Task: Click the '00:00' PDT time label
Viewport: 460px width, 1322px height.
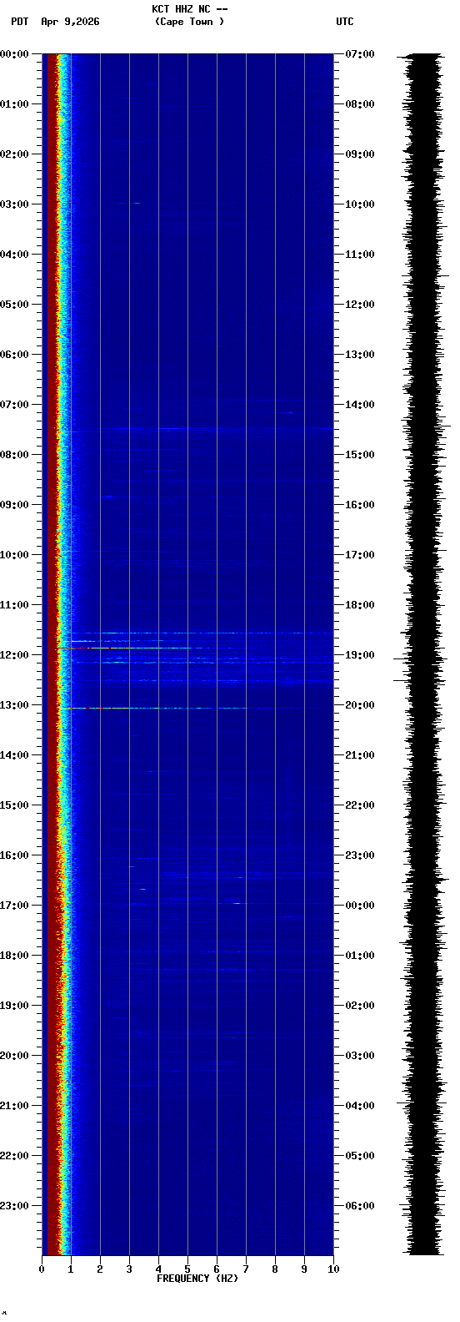Action: tap(14, 54)
